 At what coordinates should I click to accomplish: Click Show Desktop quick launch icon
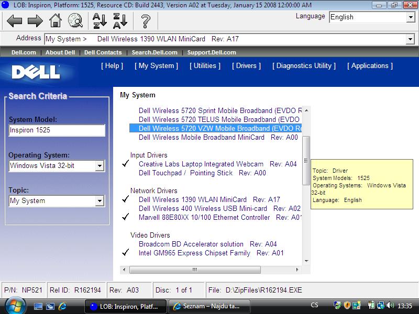click(38, 306)
